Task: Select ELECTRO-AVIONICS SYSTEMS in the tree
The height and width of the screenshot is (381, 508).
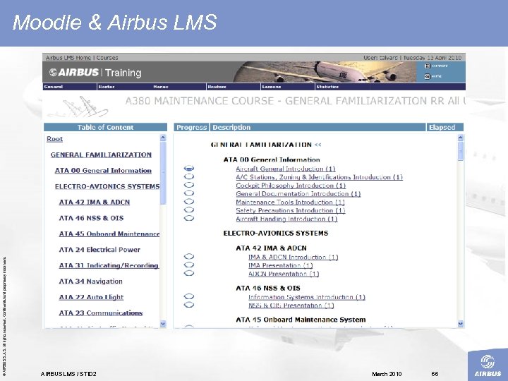Action: (107, 186)
